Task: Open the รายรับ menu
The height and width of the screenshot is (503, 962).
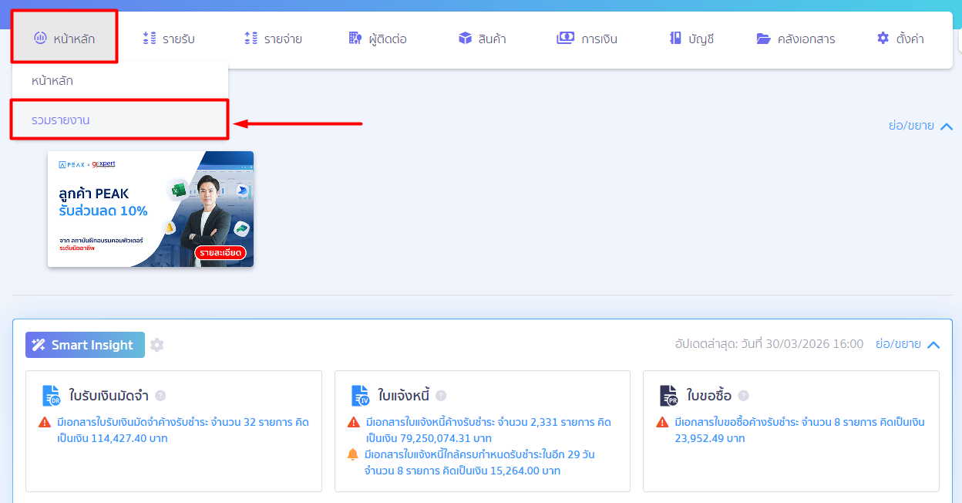Action: click(168, 39)
